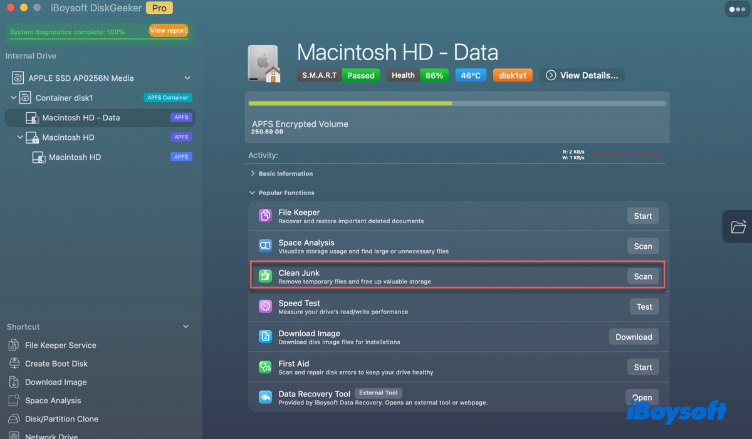This screenshot has height=439, width=752.
Task: Click the File Keeper function icon
Action: (x=265, y=216)
